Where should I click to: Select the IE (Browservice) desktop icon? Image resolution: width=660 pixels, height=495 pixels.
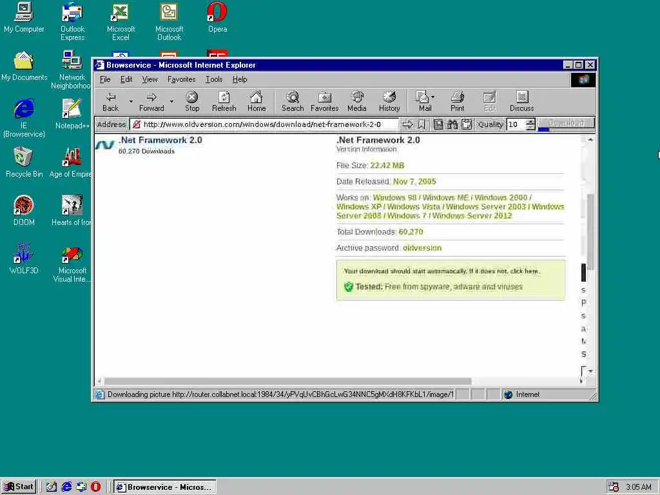(x=24, y=118)
